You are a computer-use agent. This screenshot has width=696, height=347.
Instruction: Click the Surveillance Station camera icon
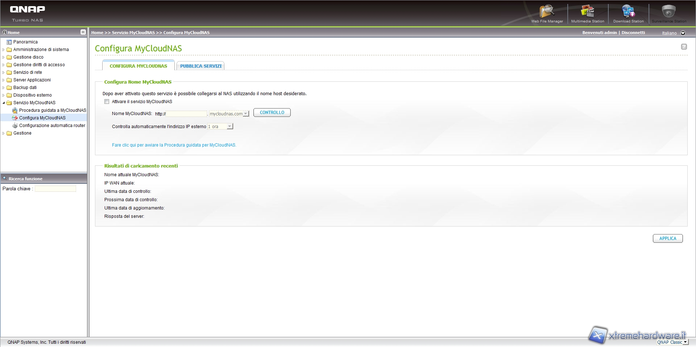(x=669, y=12)
